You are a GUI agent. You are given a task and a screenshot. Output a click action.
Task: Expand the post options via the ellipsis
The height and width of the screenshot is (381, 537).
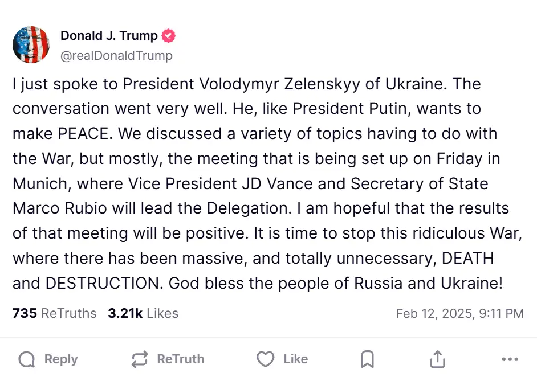pyautogui.click(x=509, y=359)
